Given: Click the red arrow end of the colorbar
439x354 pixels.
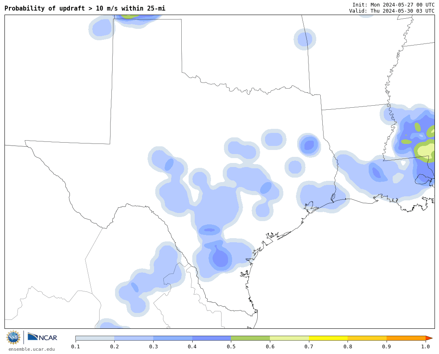Looking at the screenshot, I should (x=429, y=338).
